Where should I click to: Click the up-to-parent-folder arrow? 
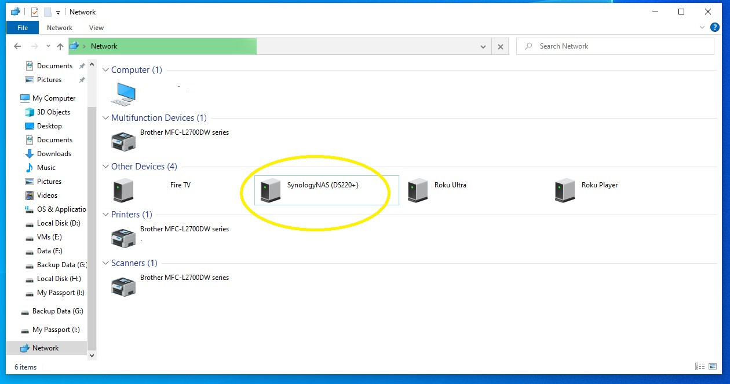click(60, 46)
